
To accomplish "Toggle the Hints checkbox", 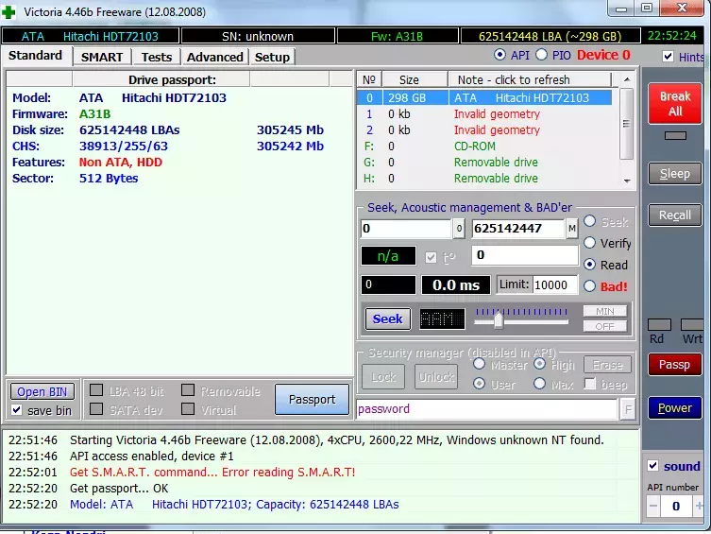I will tap(668, 57).
